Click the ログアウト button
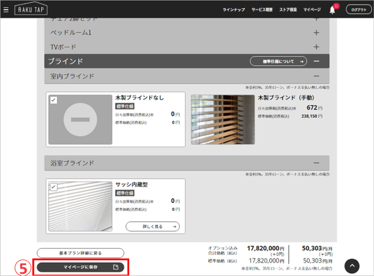374x276 pixels. [359, 10]
